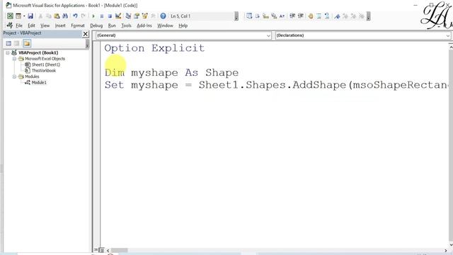Viewport: 453px width, 255px height.
Task: Collapse the VBAProject (Book1) node
Action: click(x=8, y=52)
